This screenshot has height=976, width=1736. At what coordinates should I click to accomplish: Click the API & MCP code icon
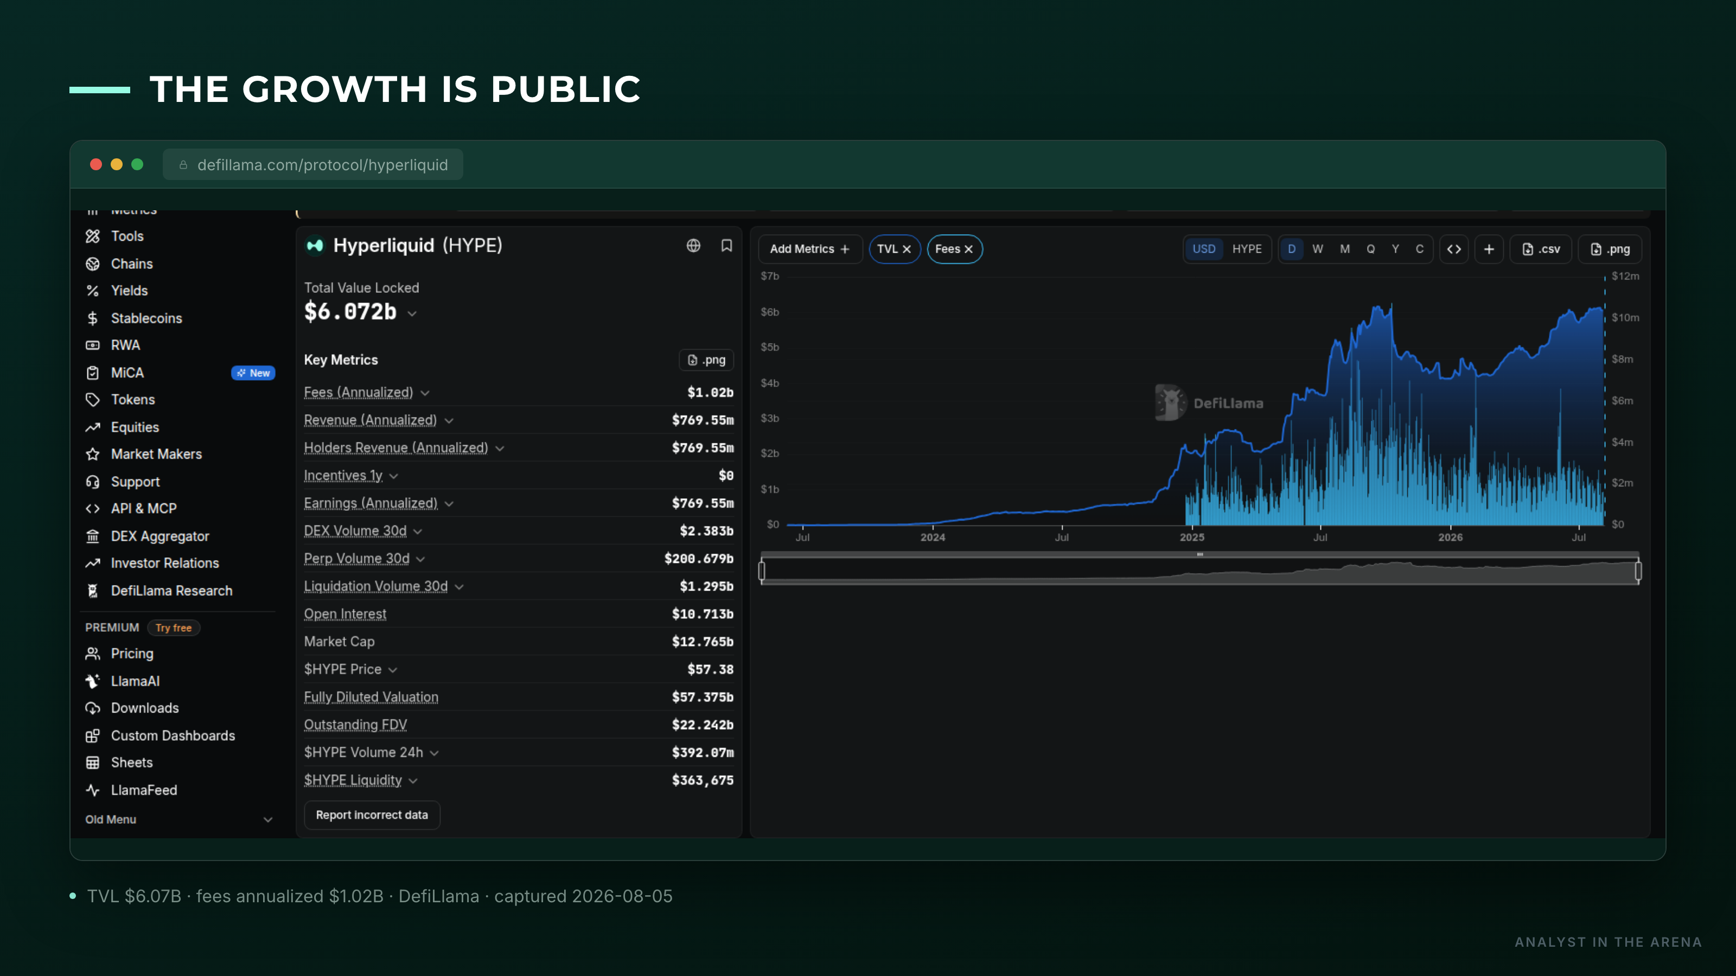point(93,509)
